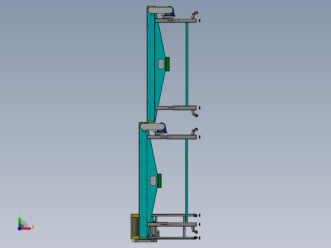The height and width of the screenshot is (248, 331).
Task: Click the yellow corner bracket on upper frame
Action: [x=150, y=6]
